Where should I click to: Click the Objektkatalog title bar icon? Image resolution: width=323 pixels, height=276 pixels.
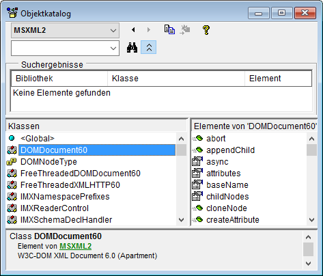(12, 13)
